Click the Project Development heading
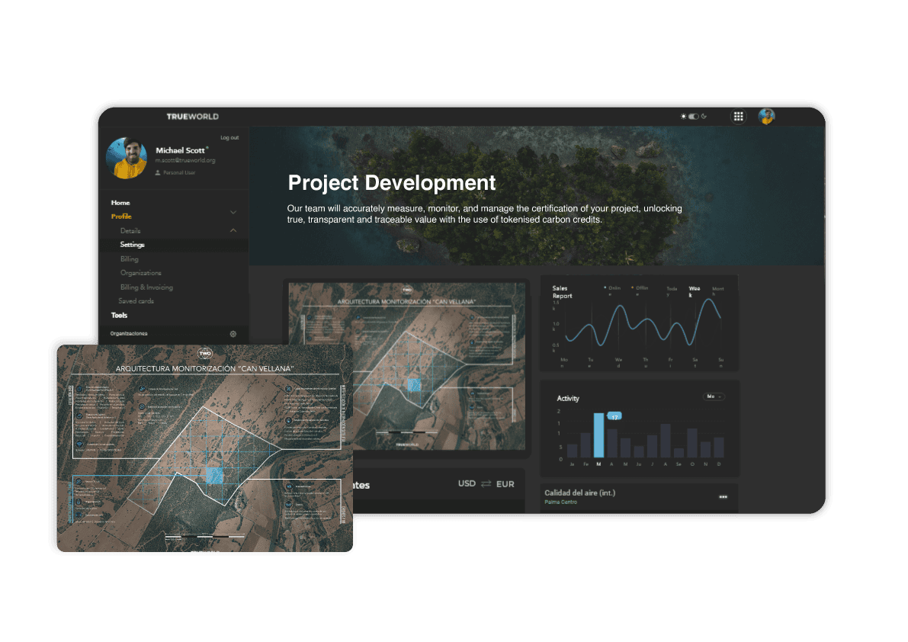Screen dimensions: 908x642 pos(391,183)
